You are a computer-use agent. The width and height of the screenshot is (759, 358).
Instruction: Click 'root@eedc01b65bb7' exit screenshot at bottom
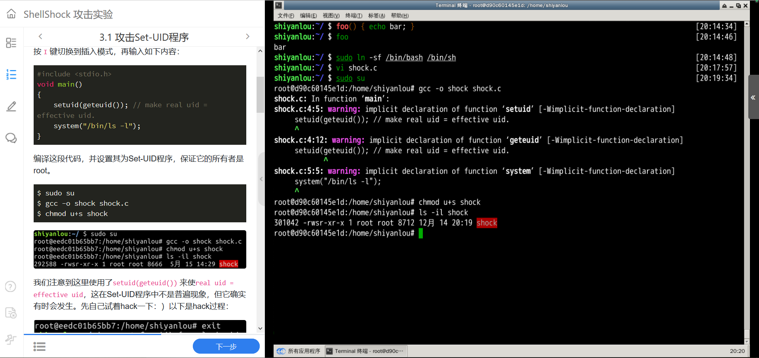click(140, 326)
